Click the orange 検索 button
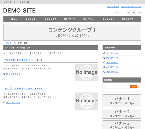Image resolution: width=145 pixels, height=129 pixels. pos(134,87)
